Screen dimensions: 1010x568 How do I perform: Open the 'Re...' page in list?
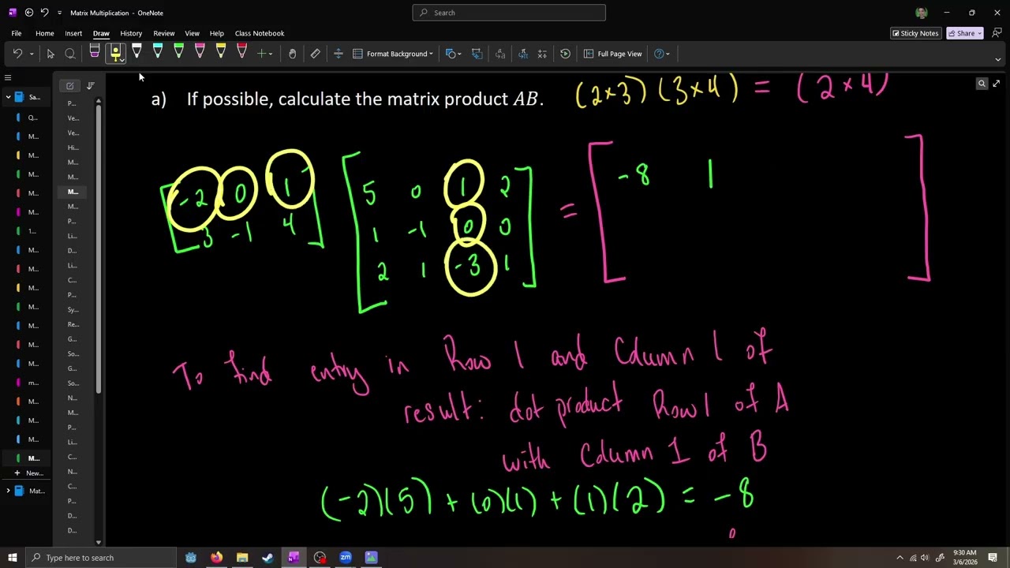(73, 324)
